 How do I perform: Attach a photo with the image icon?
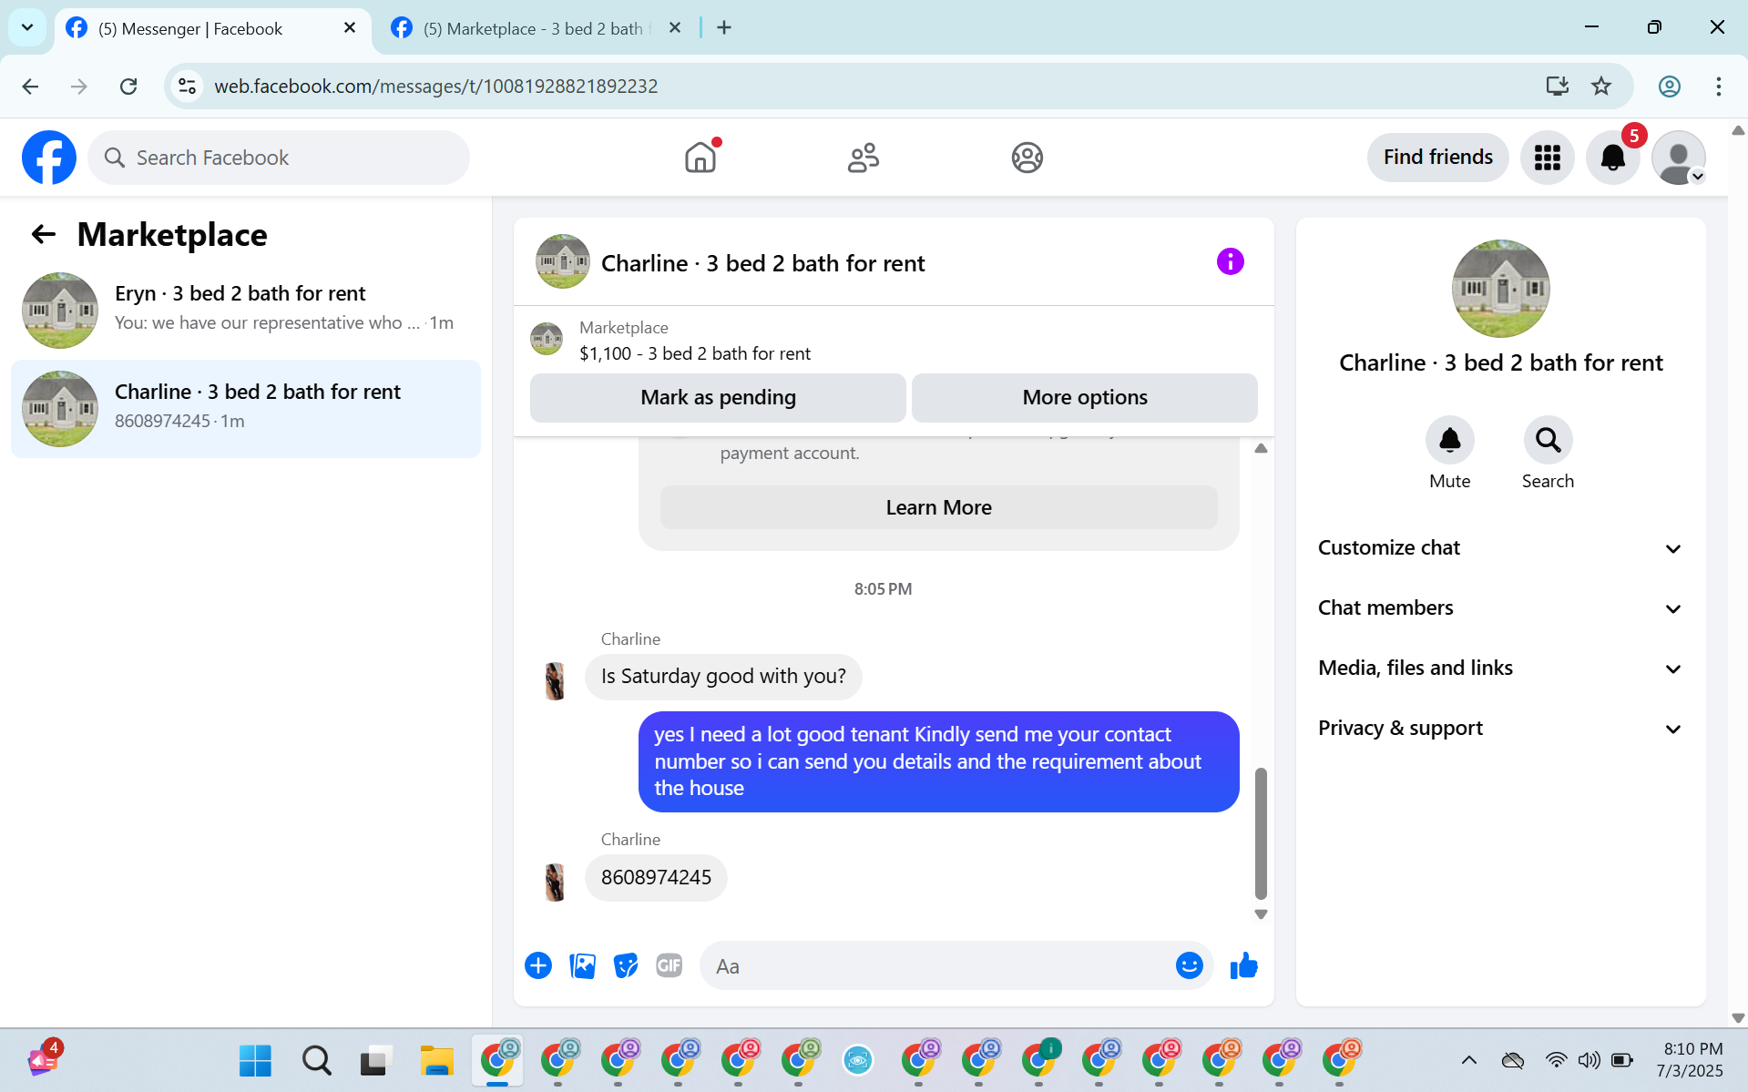pyautogui.click(x=582, y=965)
